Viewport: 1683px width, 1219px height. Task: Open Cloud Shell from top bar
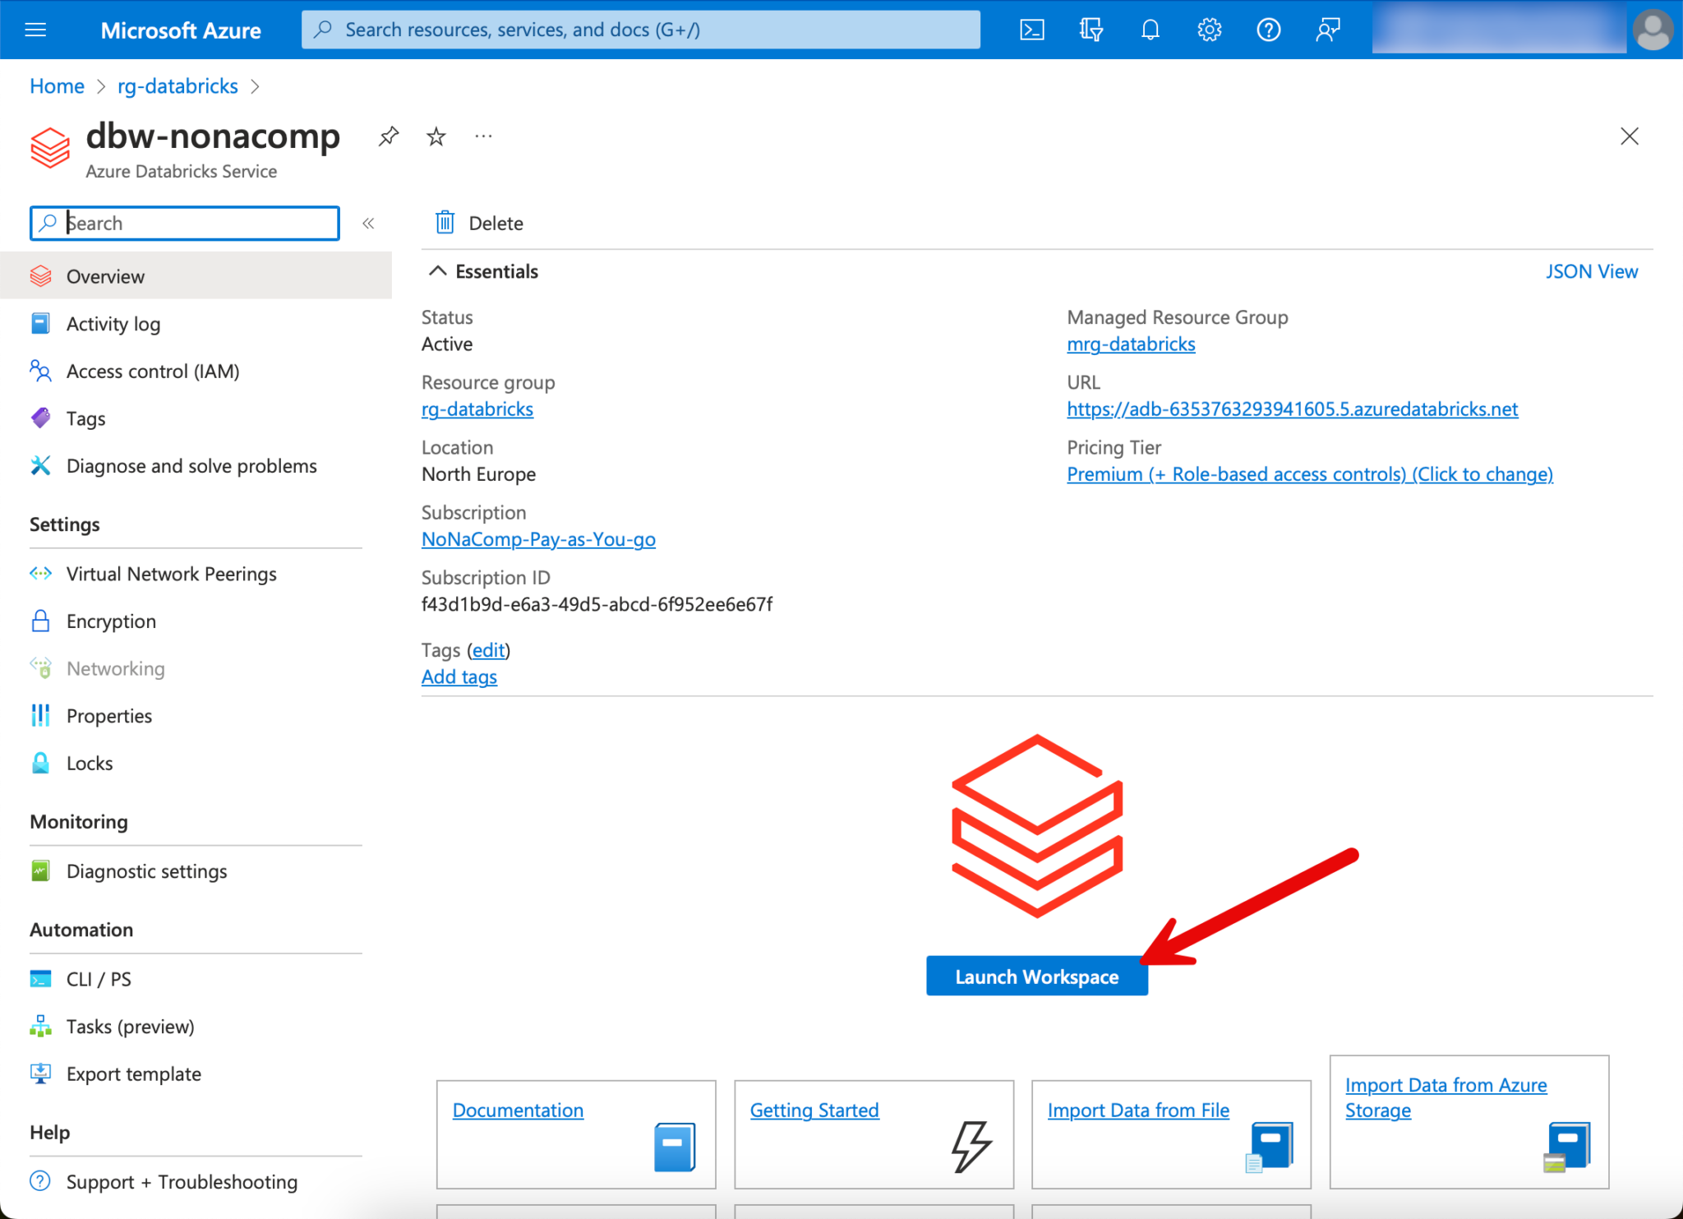pyautogui.click(x=1032, y=30)
